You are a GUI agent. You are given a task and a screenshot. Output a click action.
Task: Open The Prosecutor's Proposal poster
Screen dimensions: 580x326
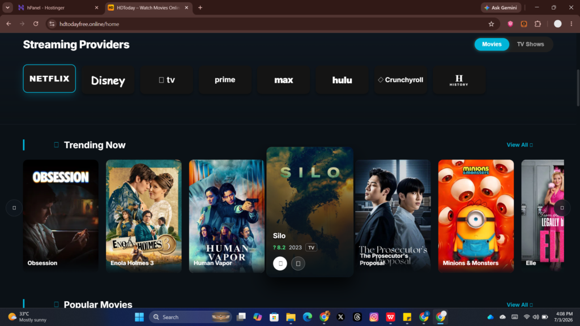coord(393,216)
